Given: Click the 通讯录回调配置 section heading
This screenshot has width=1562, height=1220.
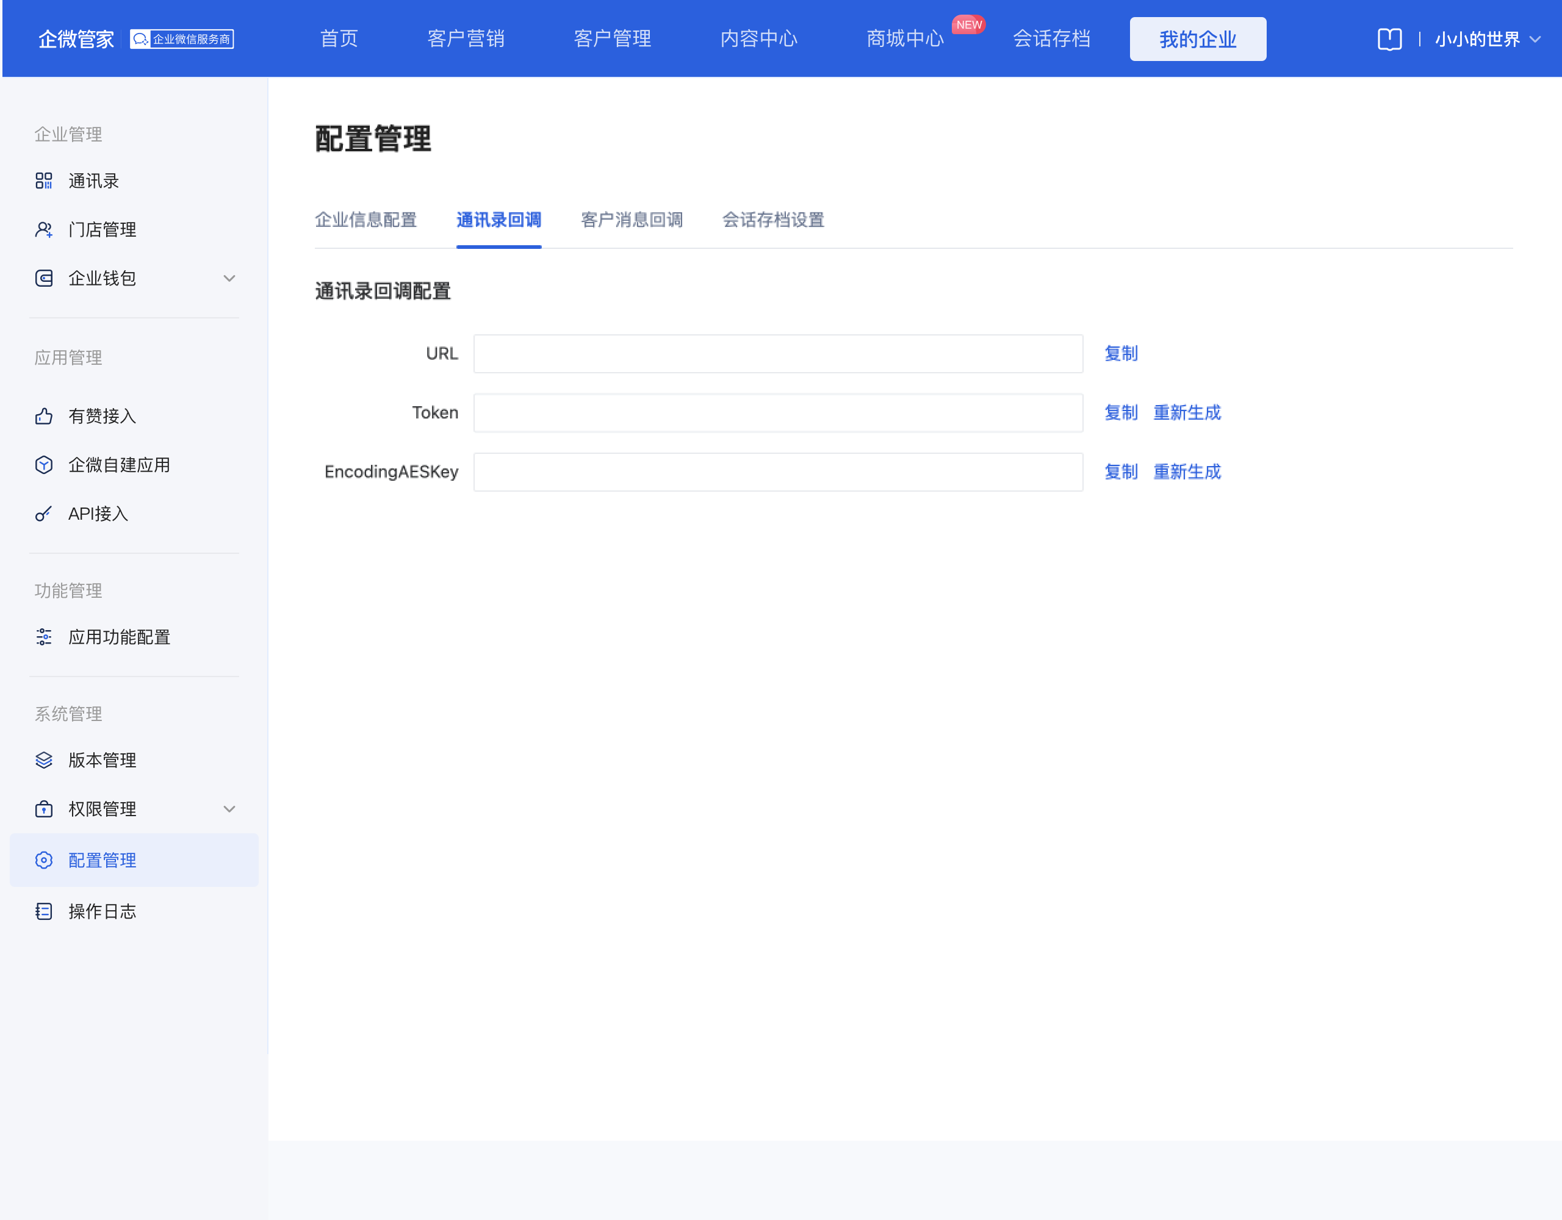Looking at the screenshot, I should tap(383, 291).
